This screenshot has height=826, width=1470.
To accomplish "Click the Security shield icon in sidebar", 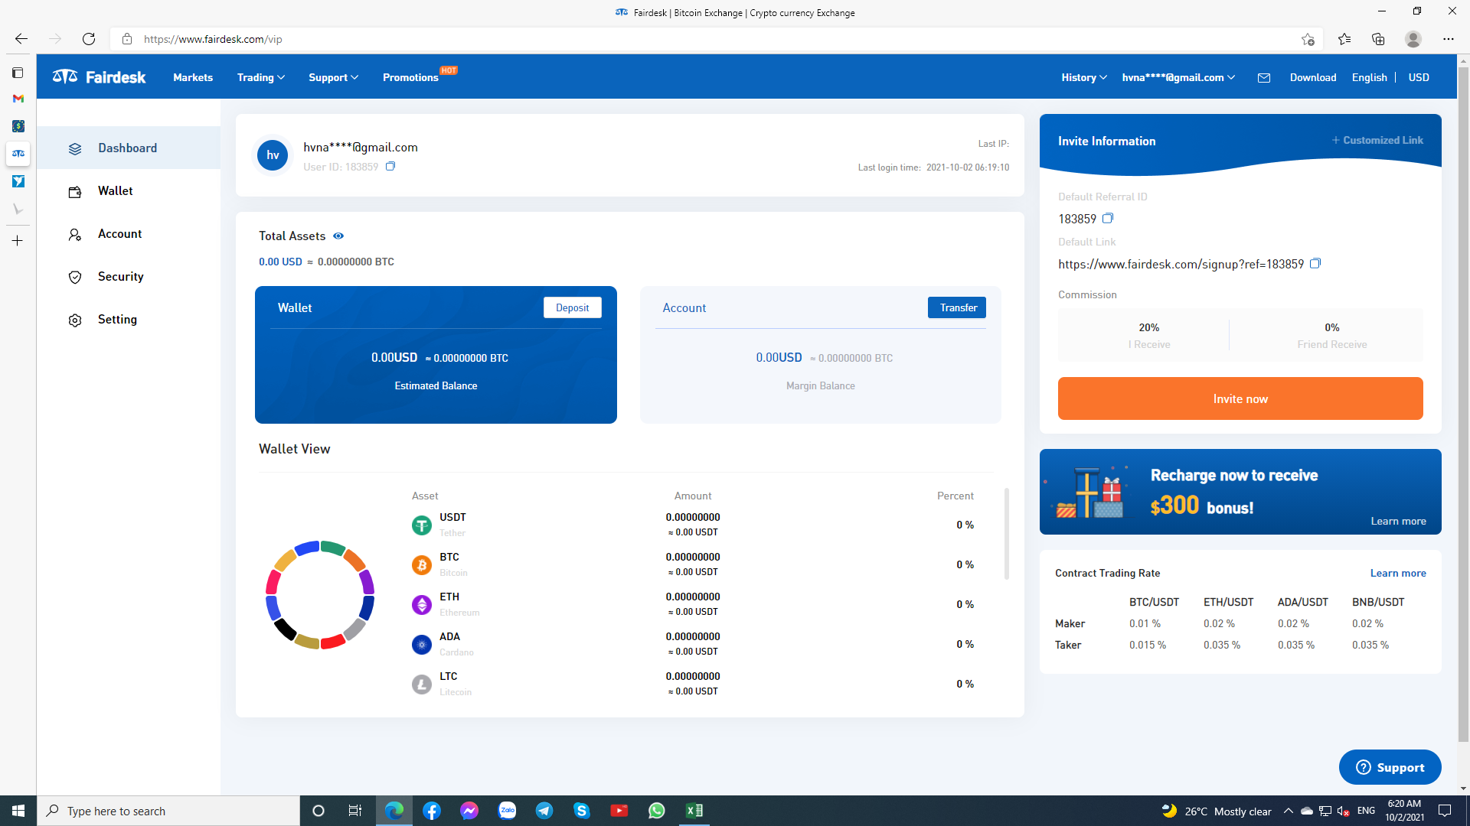I will 75,277.
